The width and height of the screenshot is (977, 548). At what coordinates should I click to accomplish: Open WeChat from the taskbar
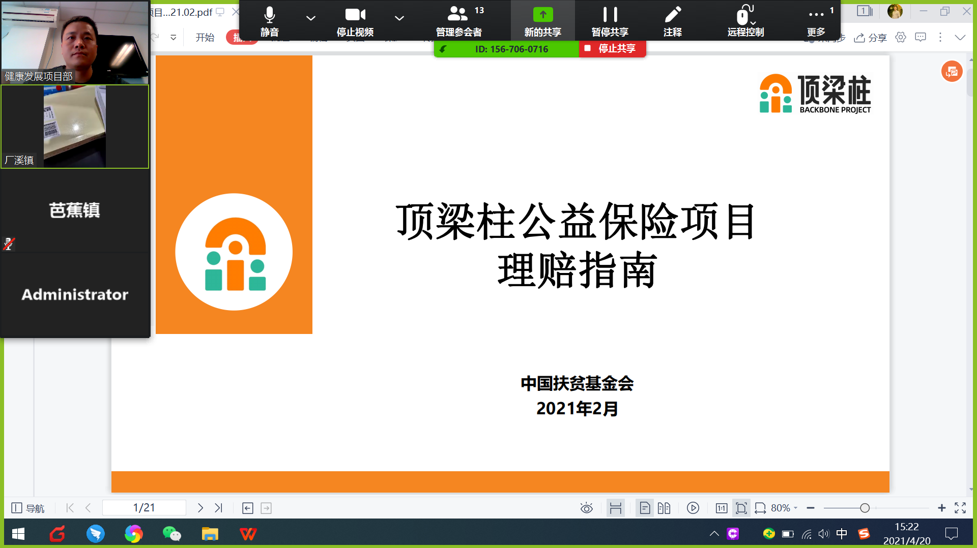172,534
